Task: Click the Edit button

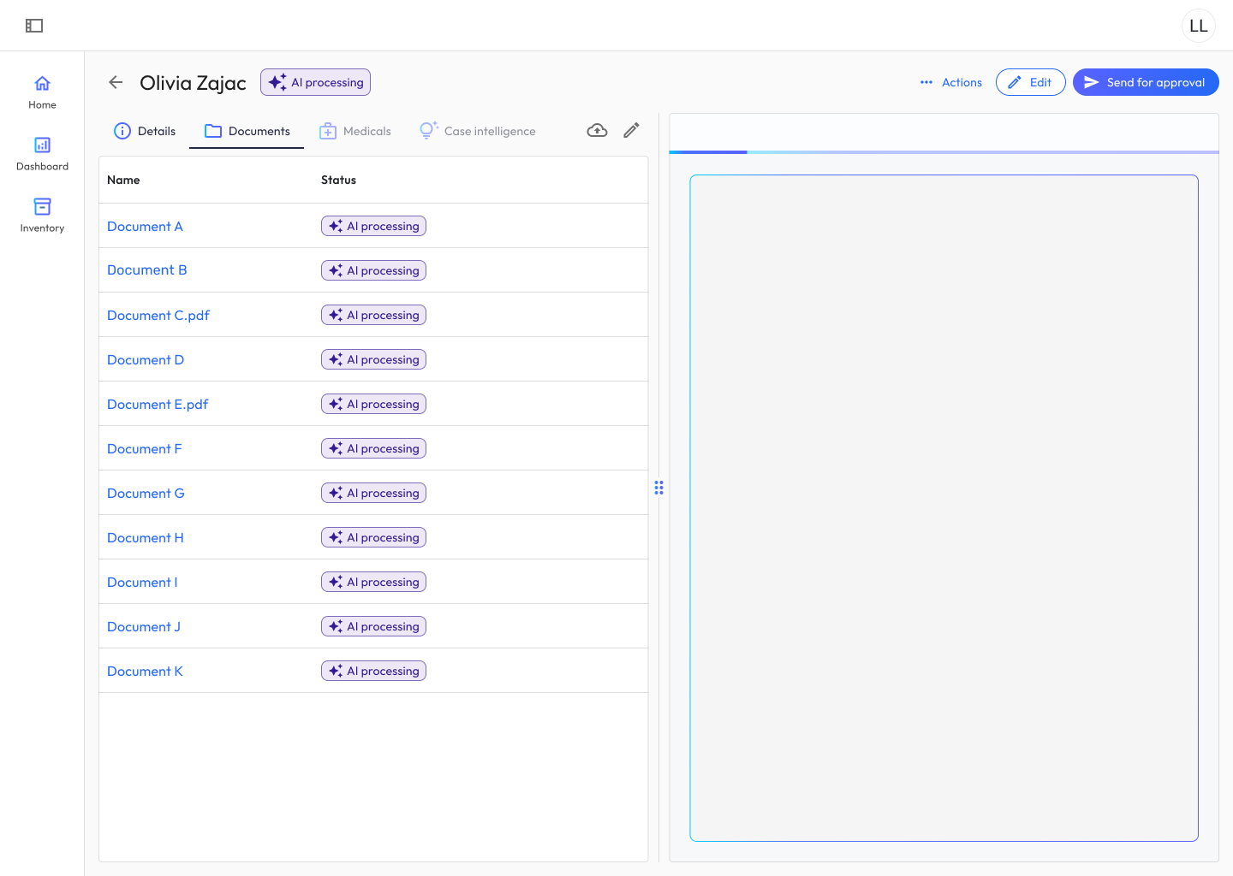Action: 1030,82
